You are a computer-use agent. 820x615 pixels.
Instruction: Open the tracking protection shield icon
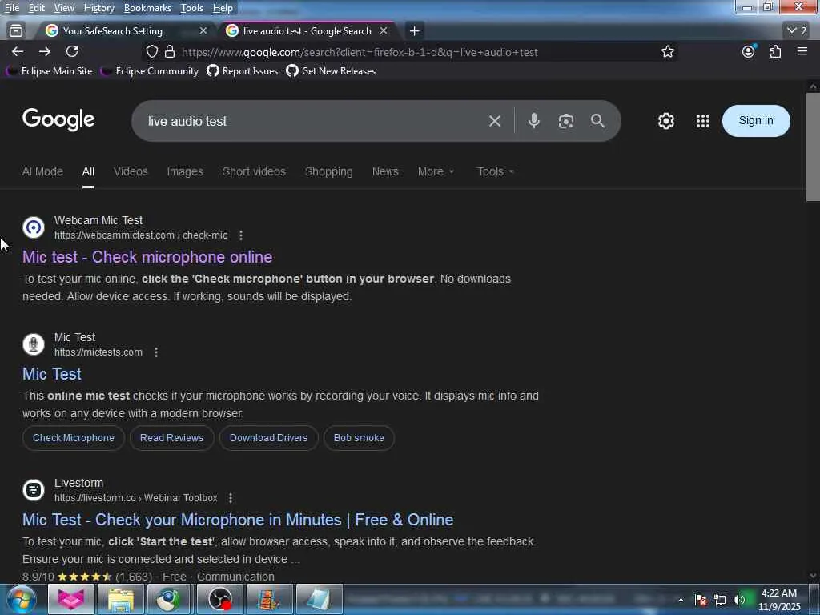point(151,52)
